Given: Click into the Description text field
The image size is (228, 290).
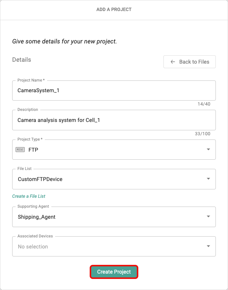Looking at the screenshot, I should tap(114, 120).
